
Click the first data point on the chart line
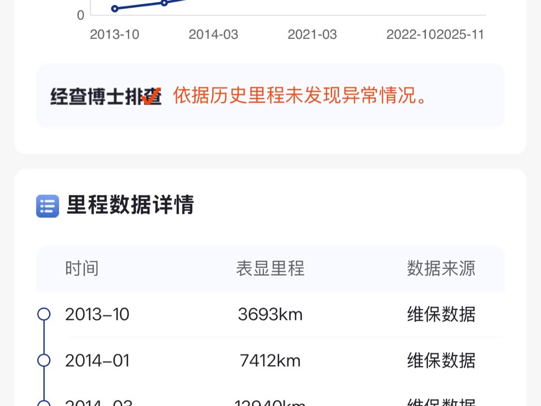pyautogui.click(x=115, y=8)
